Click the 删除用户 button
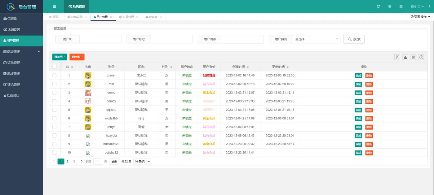434x195 pixels. (x=77, y=57)
